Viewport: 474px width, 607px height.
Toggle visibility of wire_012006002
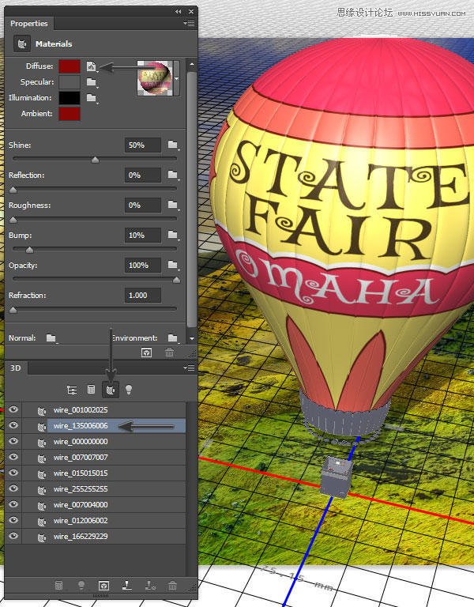point(13,520)
